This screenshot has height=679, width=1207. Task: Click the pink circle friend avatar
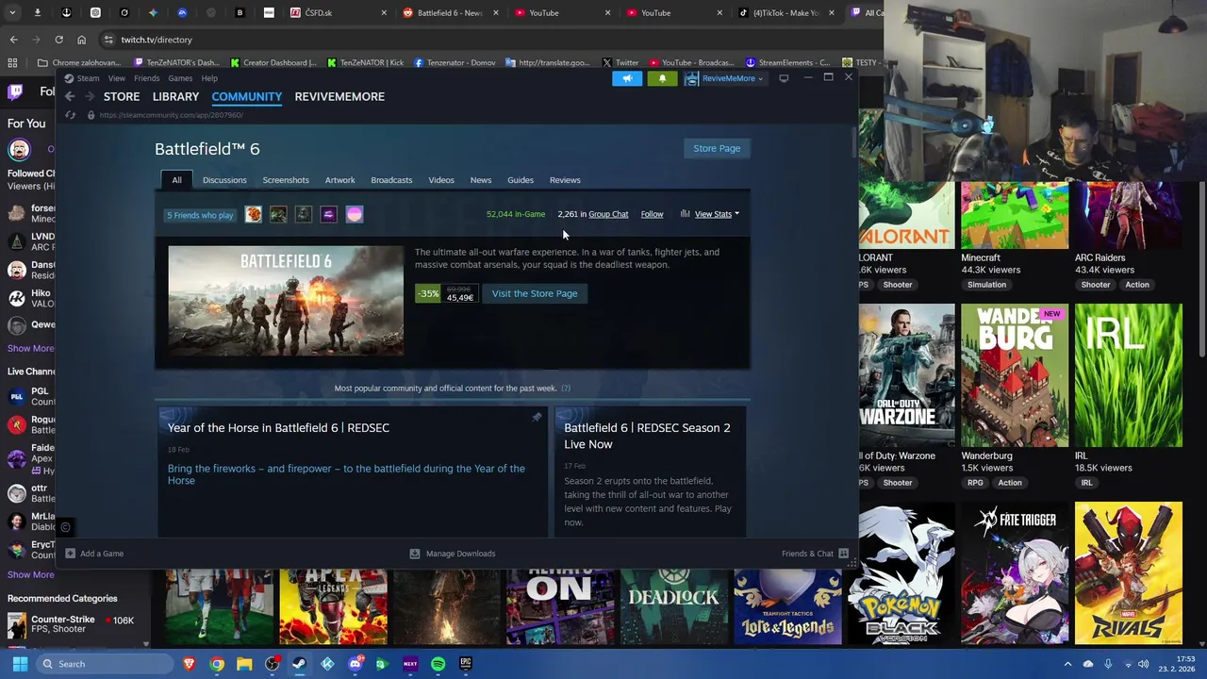(x=354, y=215)
